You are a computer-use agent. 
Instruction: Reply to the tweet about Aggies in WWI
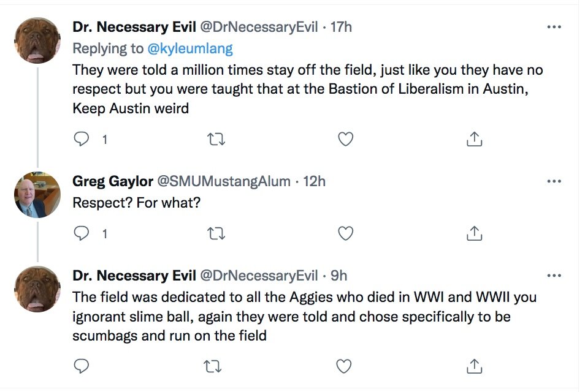click(x=82, y=366)
